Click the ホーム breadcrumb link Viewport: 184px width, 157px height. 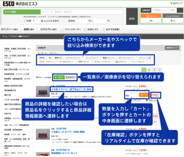(5, 37)
